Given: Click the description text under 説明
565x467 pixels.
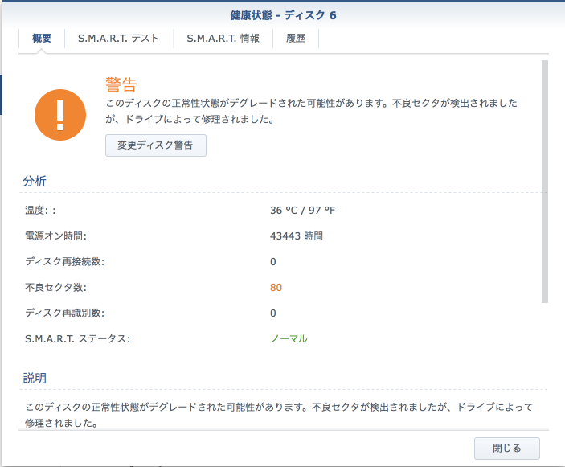Looking at the screenshot, I should [278, 414].
